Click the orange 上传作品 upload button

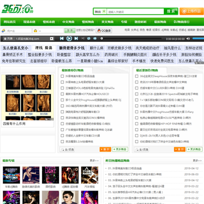(192, 11)
